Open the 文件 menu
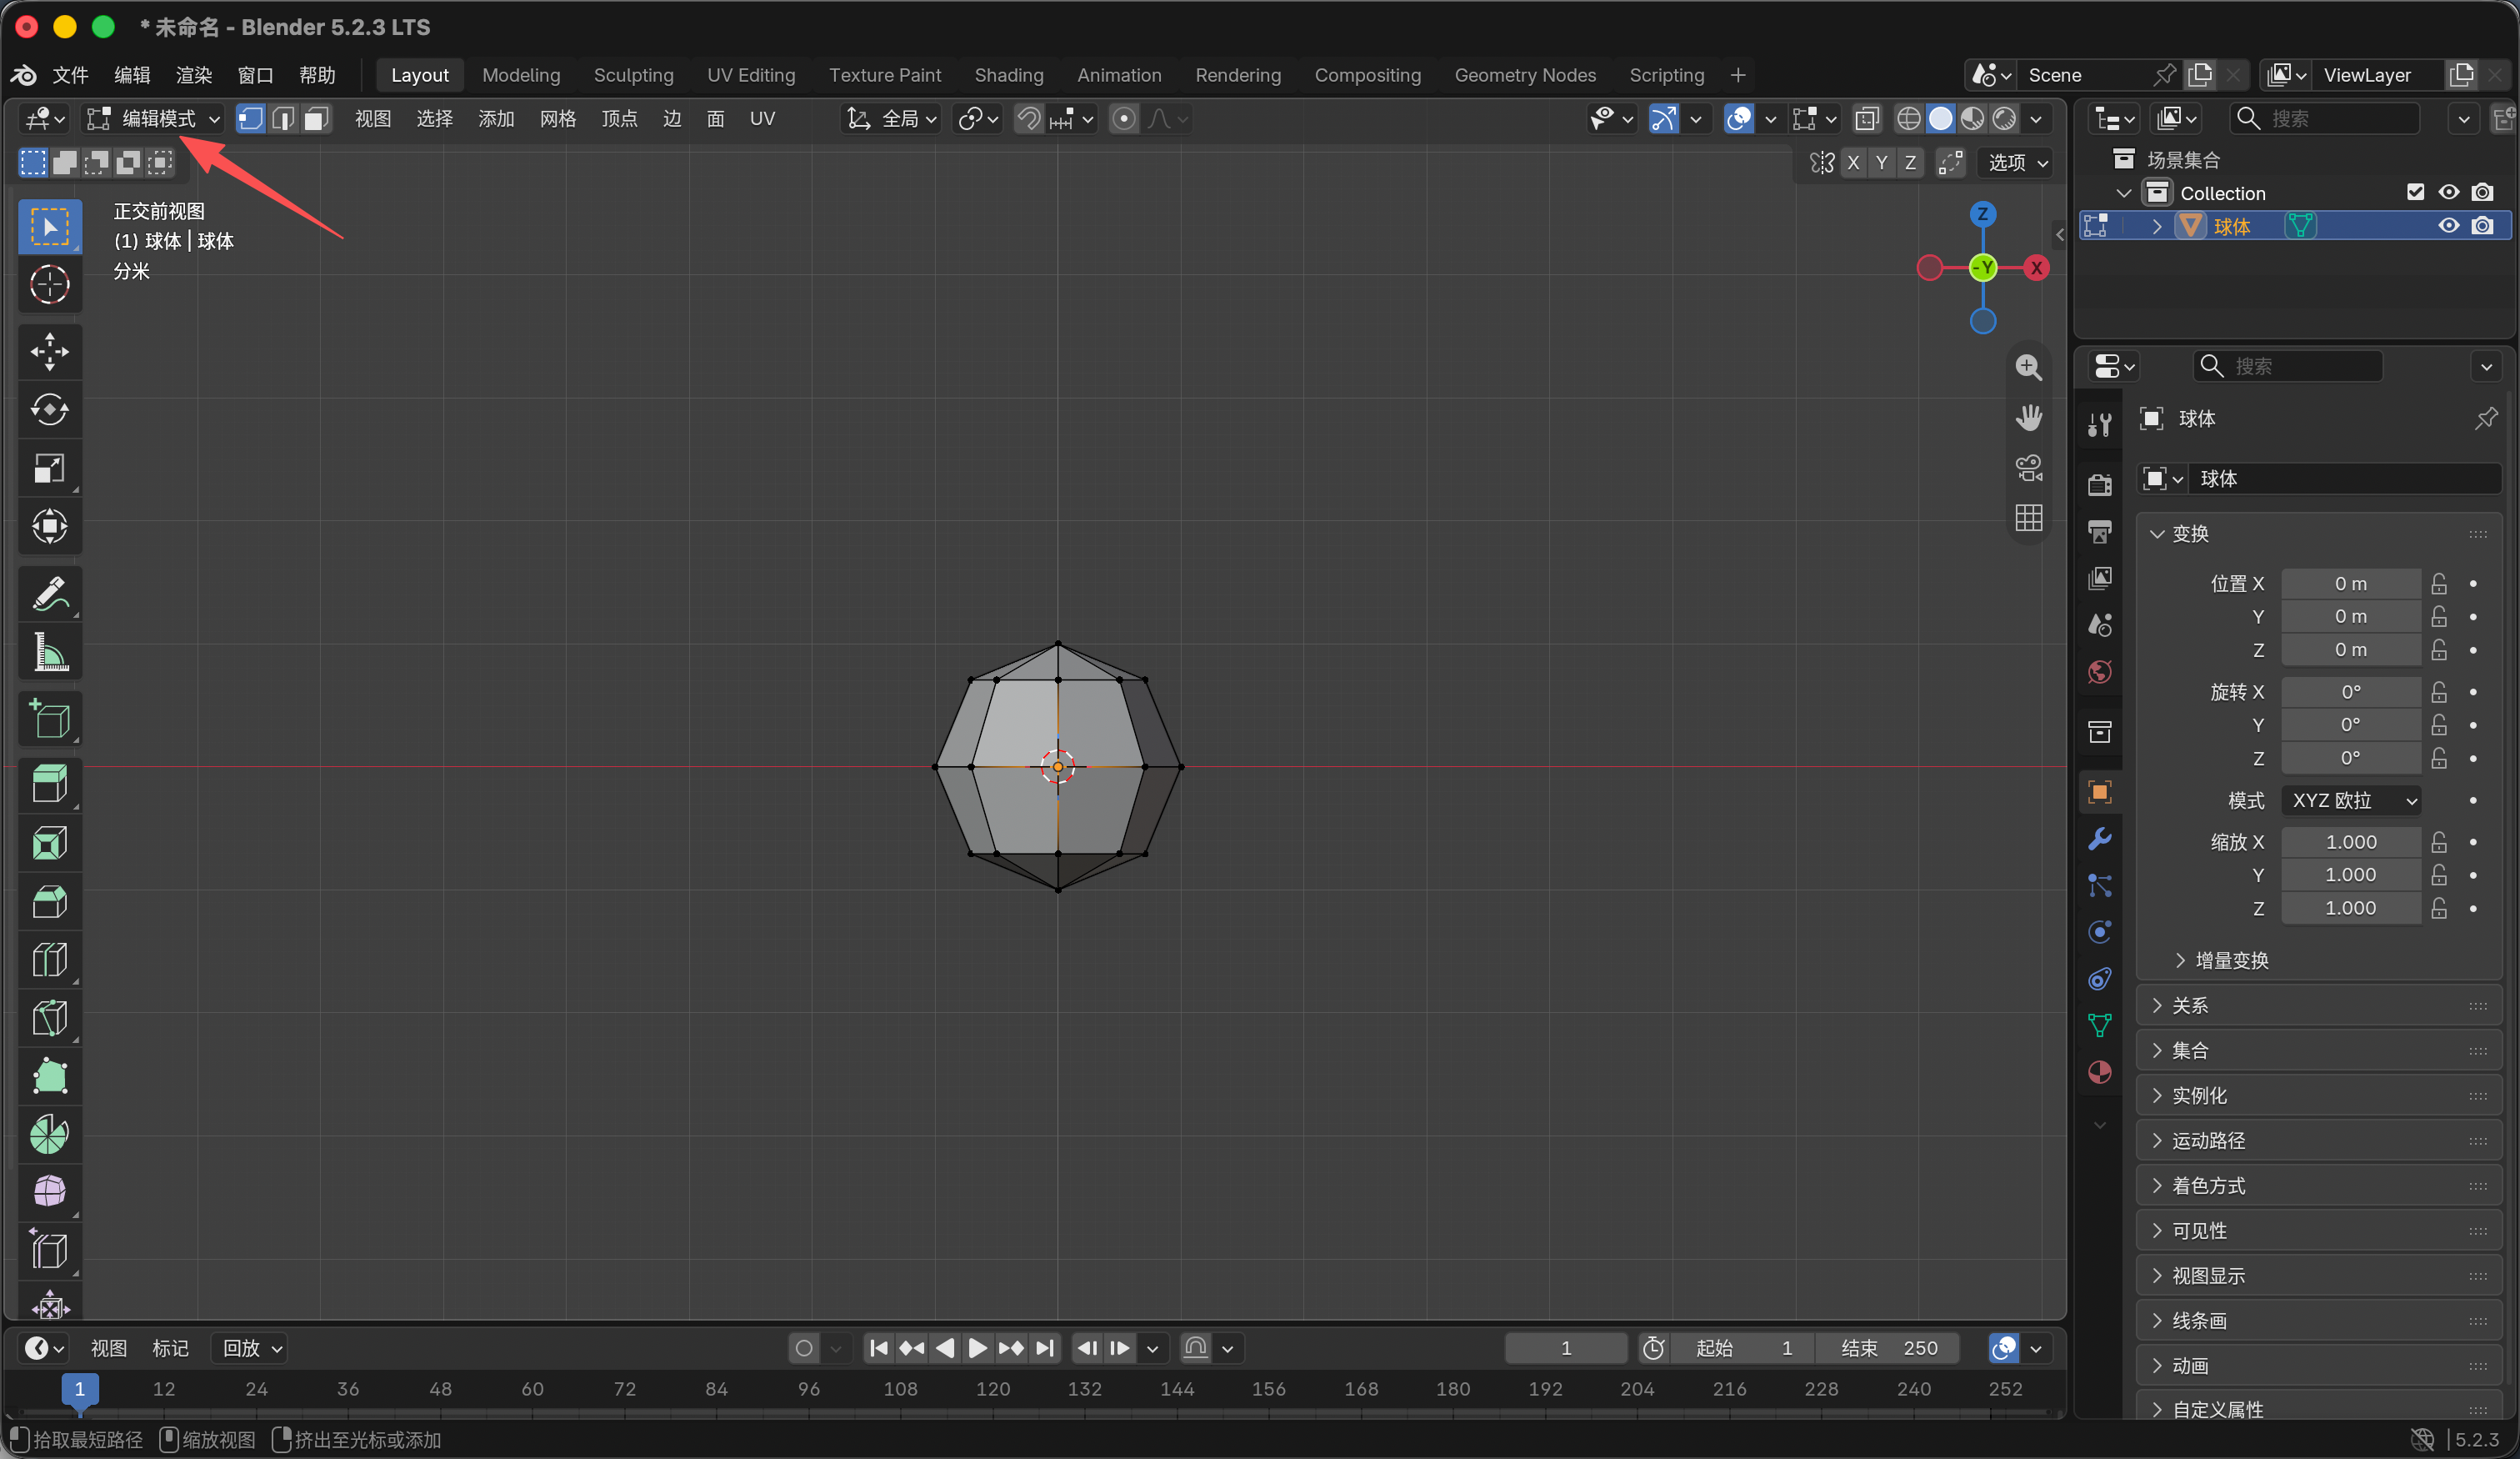Image resolution: width=2520 pixels, height=1459 pixels. click(70, 75)
